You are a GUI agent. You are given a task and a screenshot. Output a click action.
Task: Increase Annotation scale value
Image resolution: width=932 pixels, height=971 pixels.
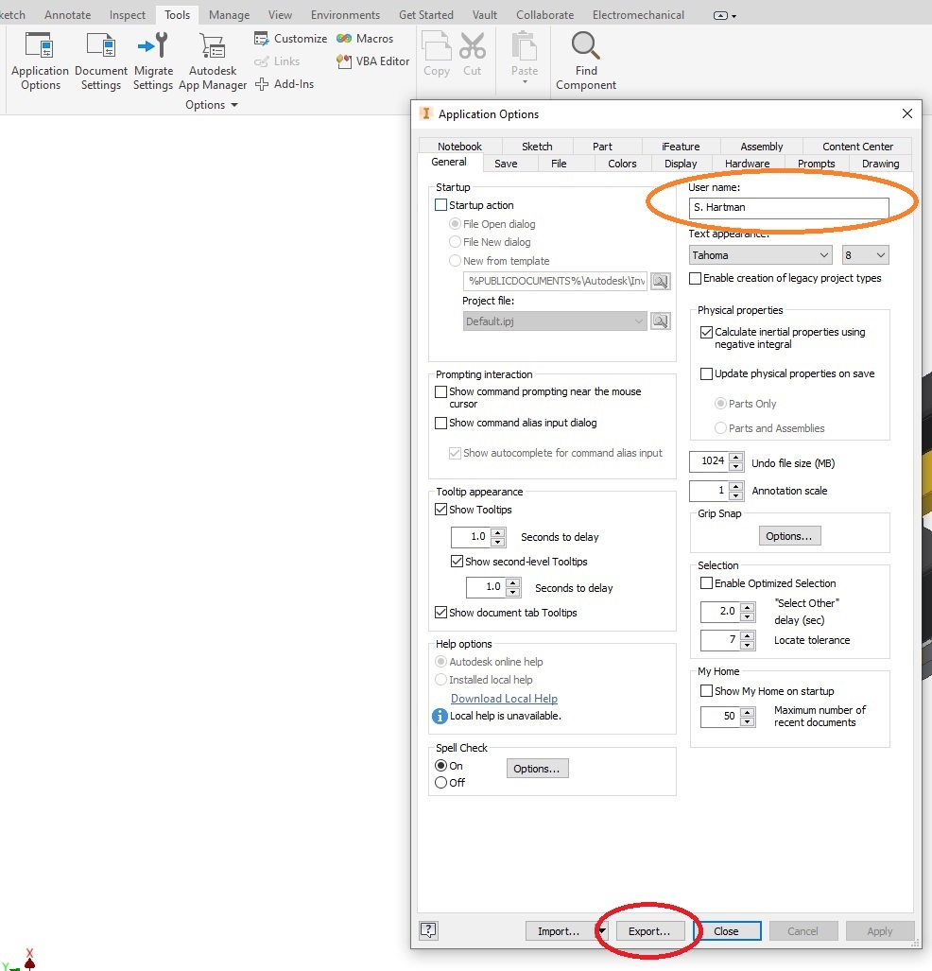(x=735, y=487)
